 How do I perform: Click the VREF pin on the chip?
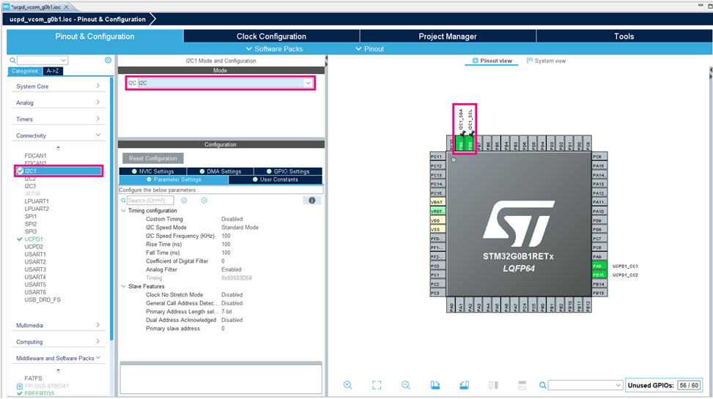tap(437, 212)
